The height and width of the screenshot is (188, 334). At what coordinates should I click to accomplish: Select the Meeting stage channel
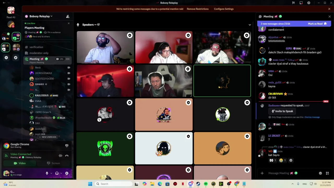click(47, 60)
